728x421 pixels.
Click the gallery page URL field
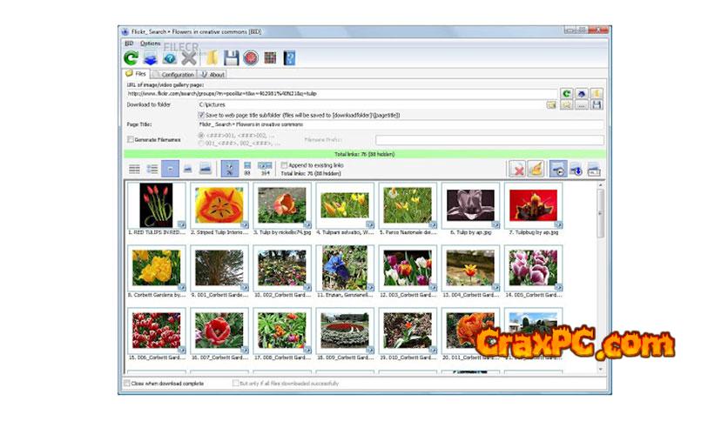(374, 93)
